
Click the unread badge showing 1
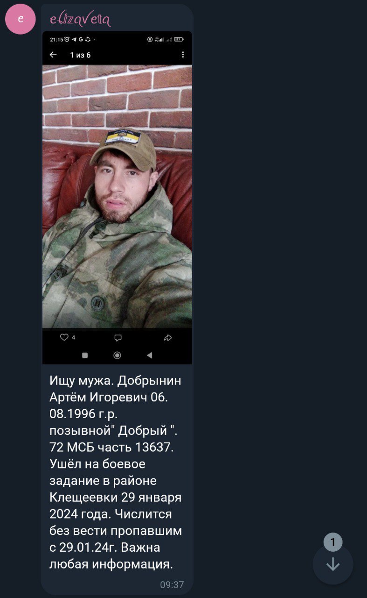[333, 542]
